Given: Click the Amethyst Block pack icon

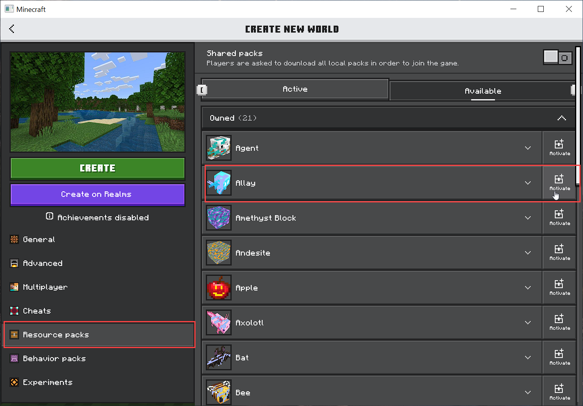Looking at the screenshot, I should click(x=219, y=218).
